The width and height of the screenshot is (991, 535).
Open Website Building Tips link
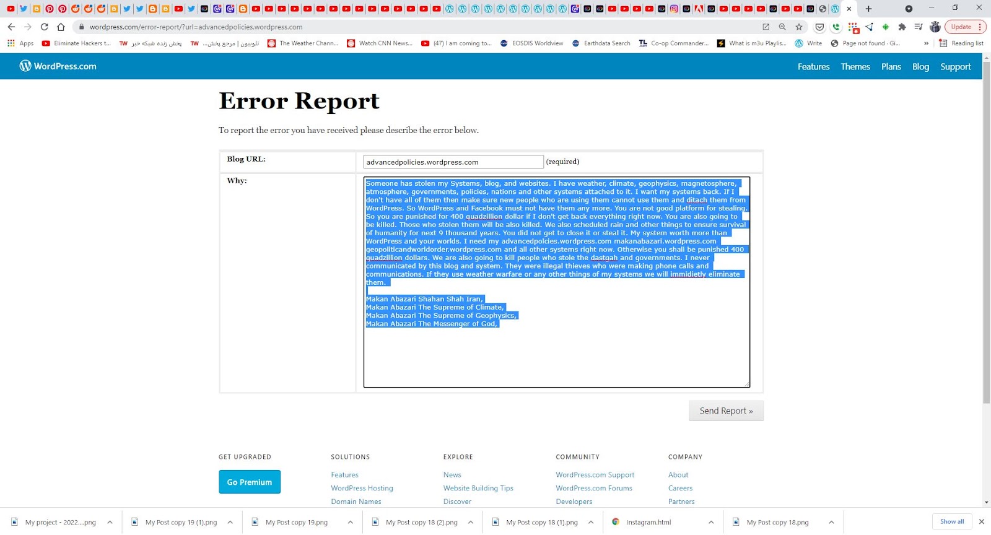478,488
